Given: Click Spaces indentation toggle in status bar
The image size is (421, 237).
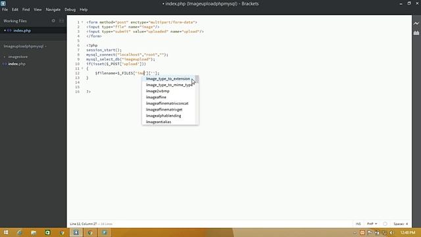Looking at the screenshot, I should (x=399, y=224).
